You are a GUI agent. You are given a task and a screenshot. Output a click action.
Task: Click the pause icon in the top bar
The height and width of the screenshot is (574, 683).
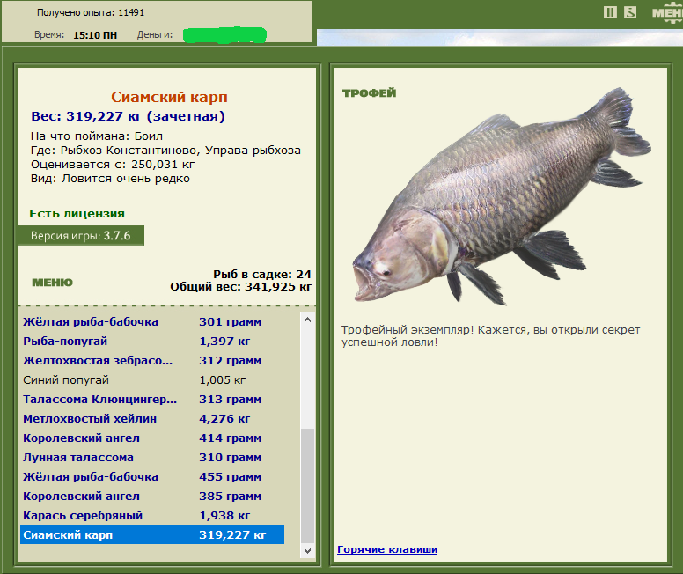610,12
